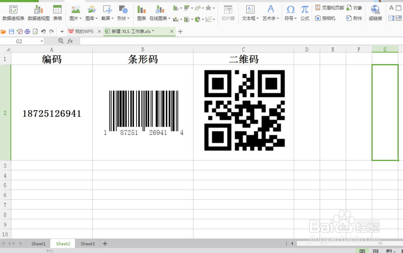Add a new sheet with plus button

pos(105,243)
